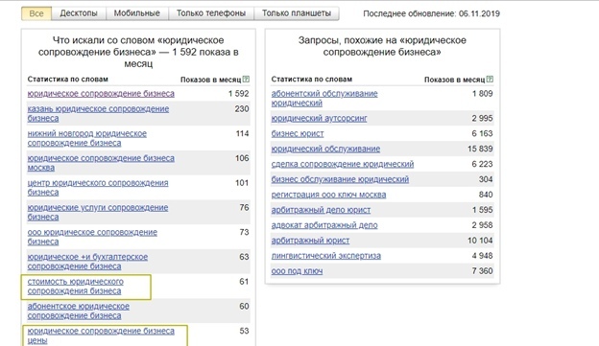
Task: Switch to the «Десктопы» tab
Action: (x=79, y=13)
